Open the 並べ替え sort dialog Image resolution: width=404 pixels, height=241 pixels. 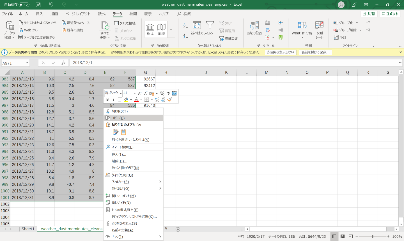[x=197, y=28]
